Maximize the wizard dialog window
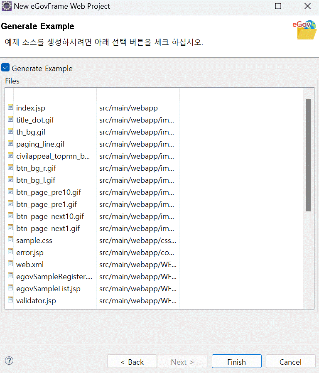 pyautogui.click(x=278, y=6)
